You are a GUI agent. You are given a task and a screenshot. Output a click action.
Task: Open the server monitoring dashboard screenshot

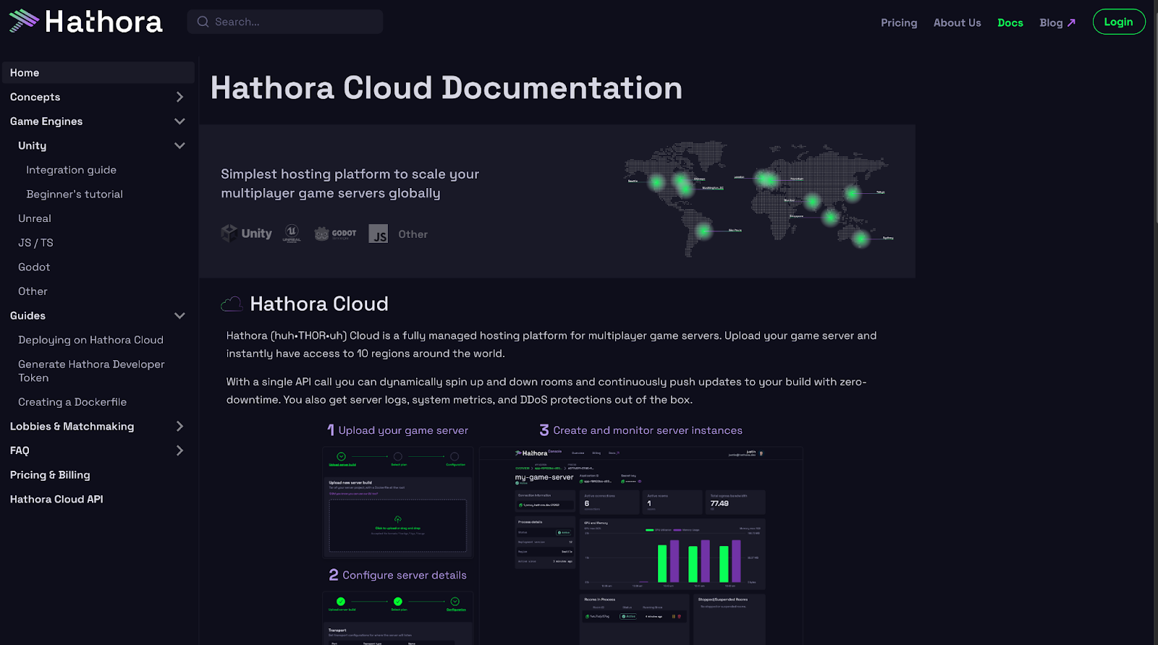(x=641, y=546)
